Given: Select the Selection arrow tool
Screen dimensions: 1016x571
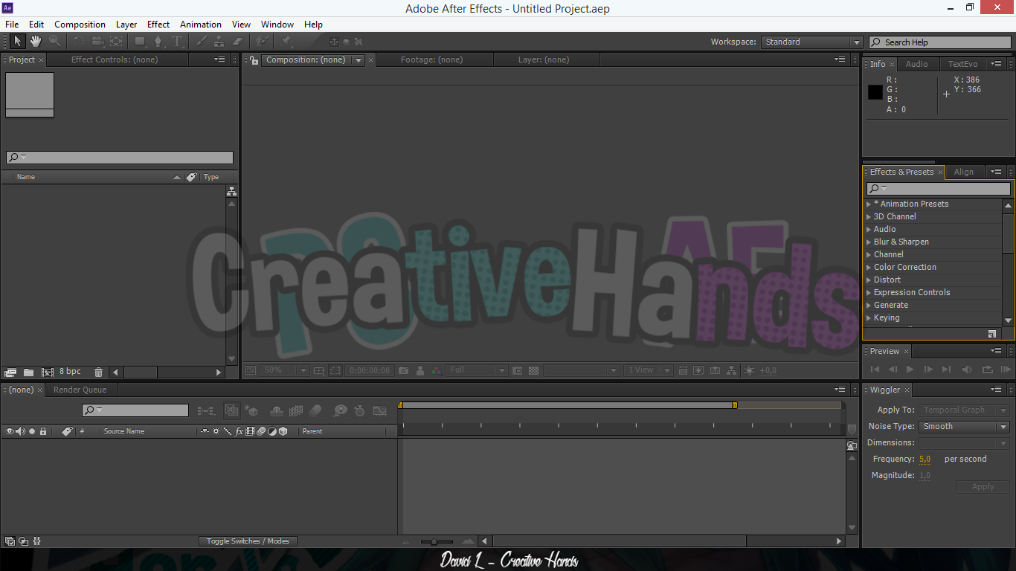Looking at the screenshot, I should point(17,42).
